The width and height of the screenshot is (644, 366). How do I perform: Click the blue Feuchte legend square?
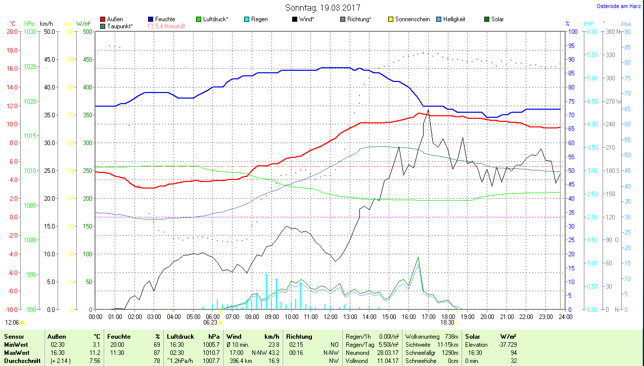151,19
